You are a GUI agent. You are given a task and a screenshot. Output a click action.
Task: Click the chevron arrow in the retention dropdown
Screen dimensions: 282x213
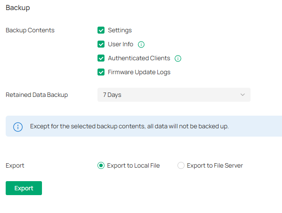tap(243, 95)
